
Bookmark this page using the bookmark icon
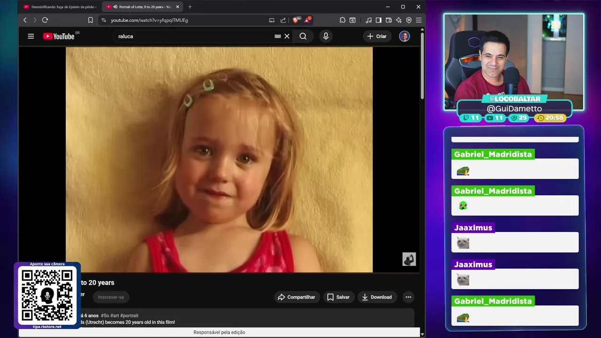[x=90, y=20]
